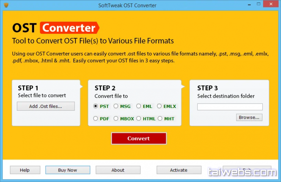This screenshot has width=281, height=182.
Task: Browse for destination folder
Action: [249, 117]
